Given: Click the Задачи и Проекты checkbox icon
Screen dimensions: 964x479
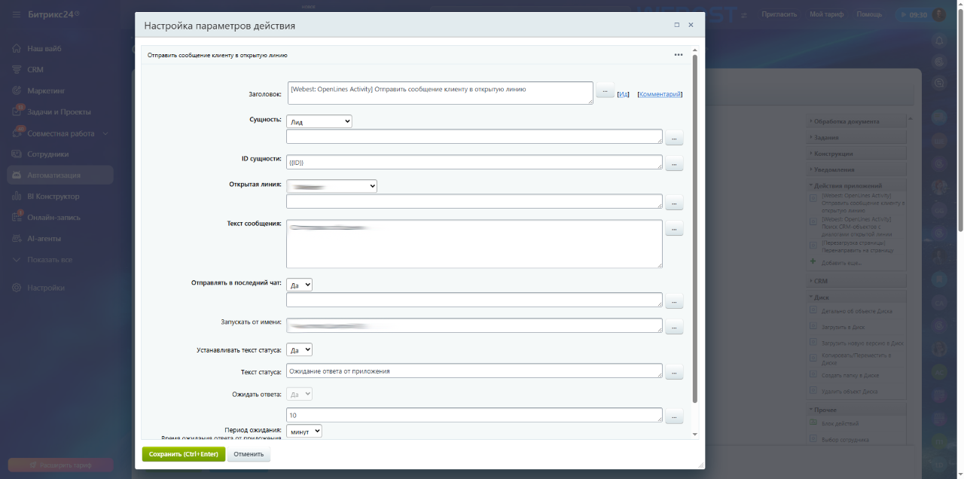Looking at the screenshot, I should click(17, 111).
